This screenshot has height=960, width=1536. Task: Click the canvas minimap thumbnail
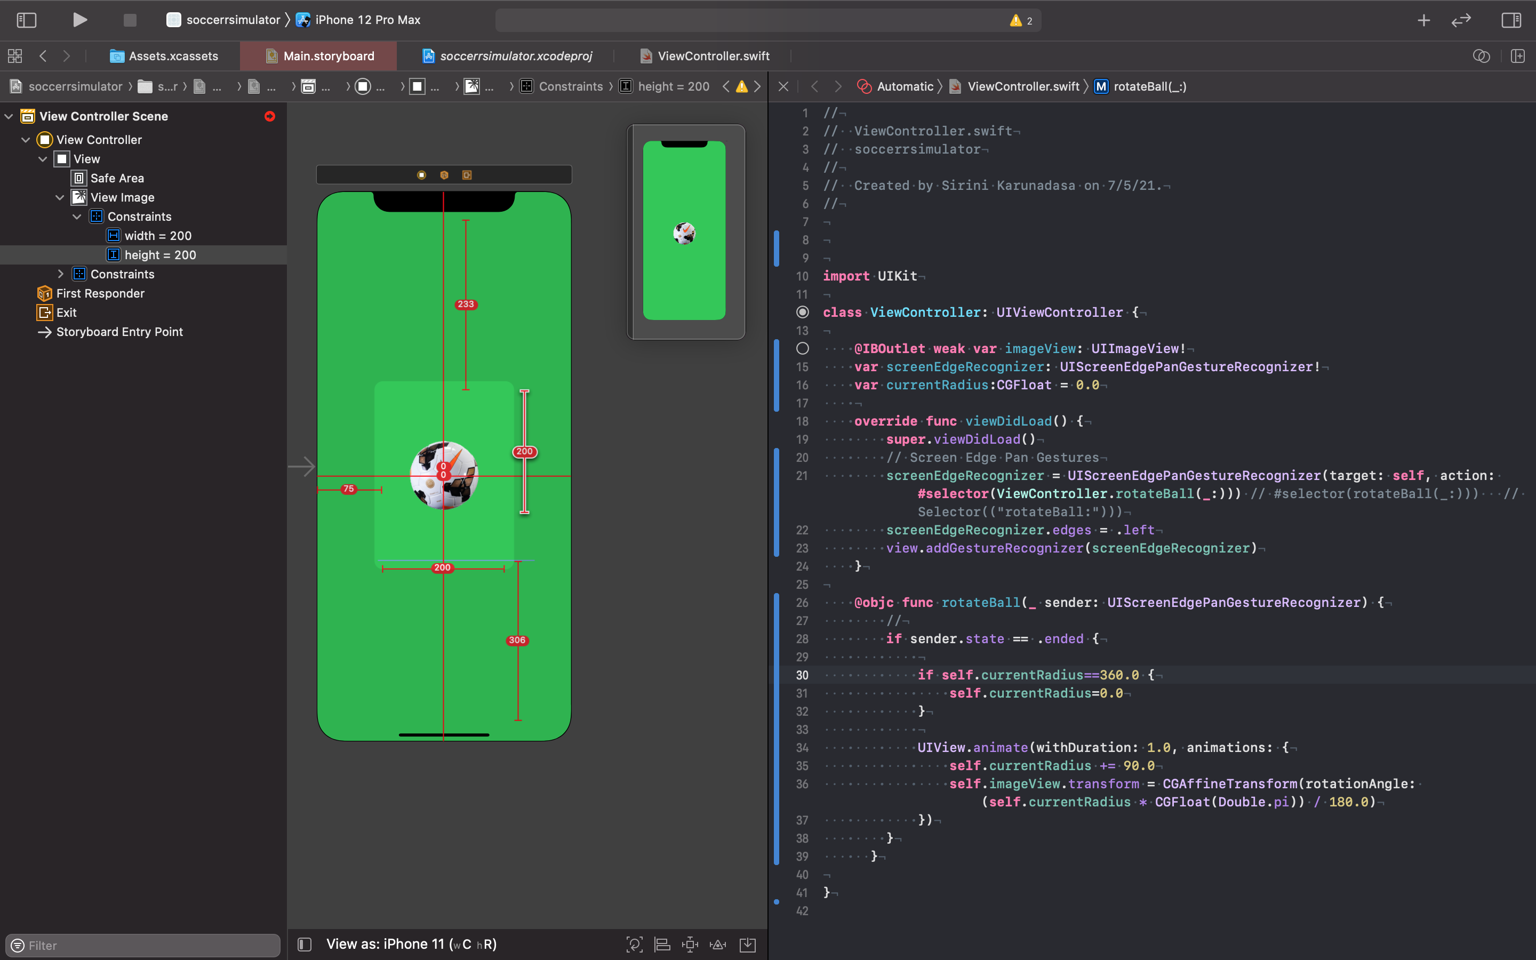point(684,231)
